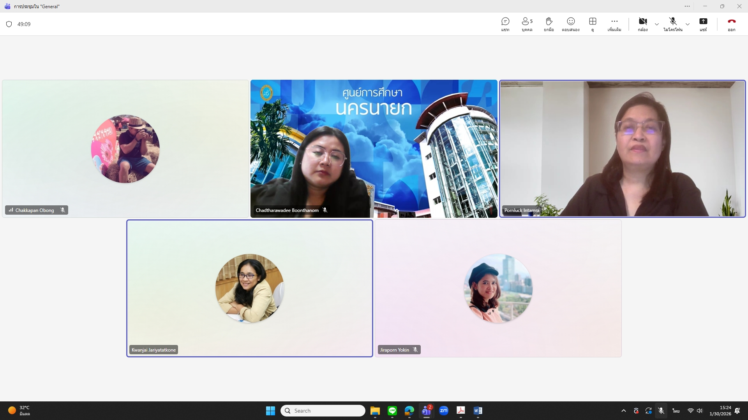This screenshot has height=420, width=748.
Task: Expand microphone options dropdown arrow
Action: pos(688,24)
